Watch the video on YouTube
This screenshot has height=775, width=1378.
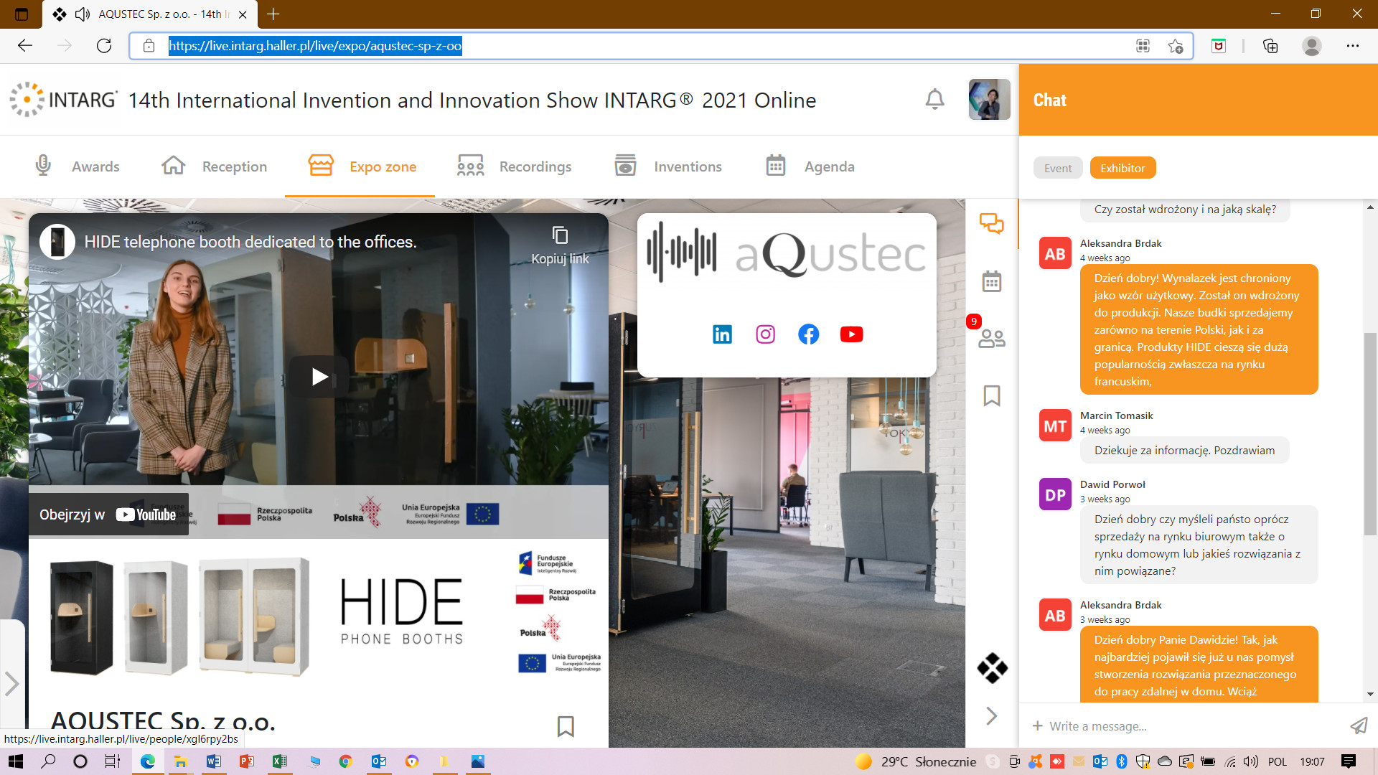(x=108, y=515)
